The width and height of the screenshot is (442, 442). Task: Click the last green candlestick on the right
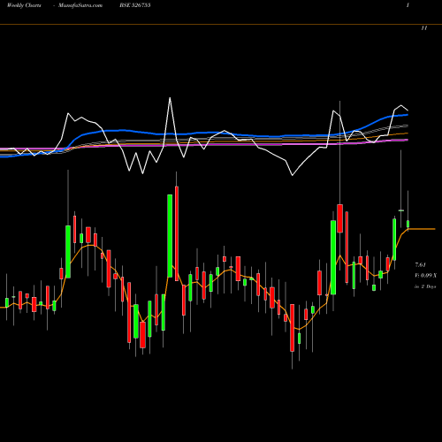(x=408, y=224)
